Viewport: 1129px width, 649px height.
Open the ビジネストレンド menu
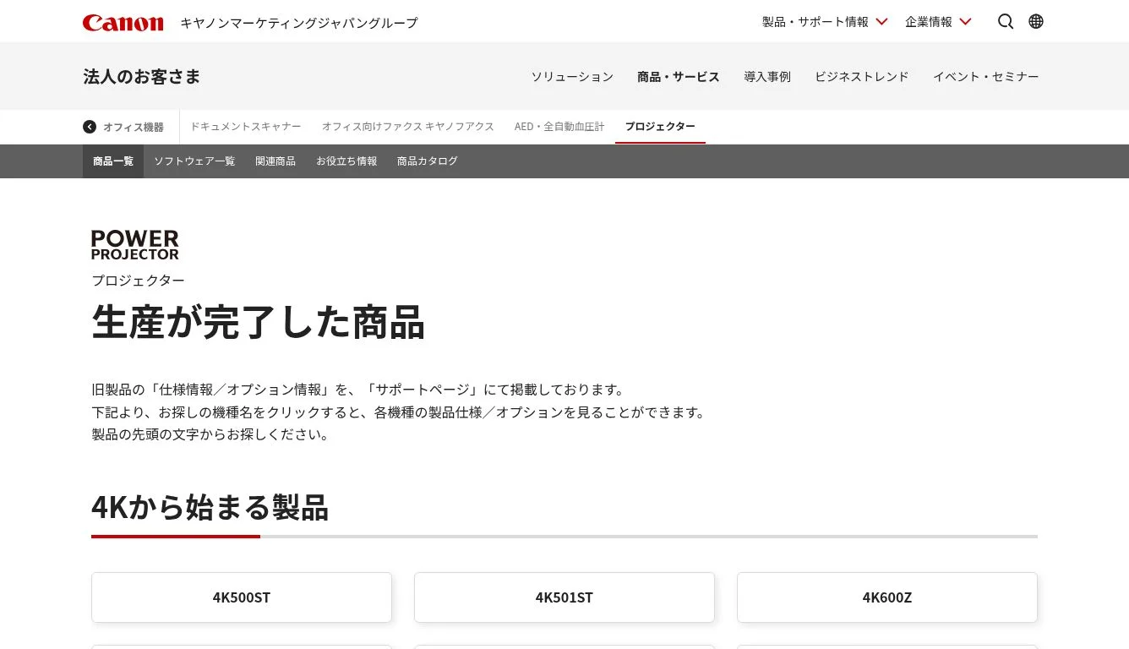pyautogui.click(x=862, y=77)
